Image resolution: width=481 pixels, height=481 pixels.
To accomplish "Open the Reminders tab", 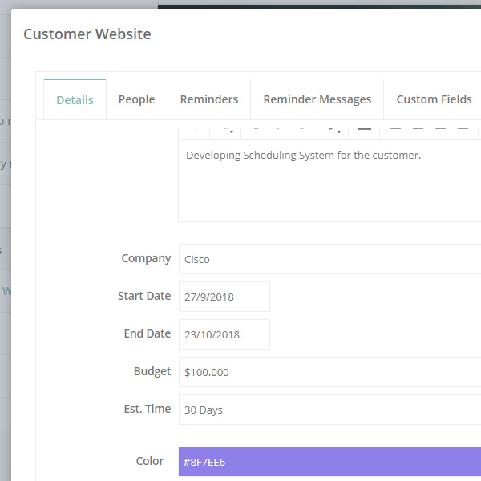I will (209, 99).
